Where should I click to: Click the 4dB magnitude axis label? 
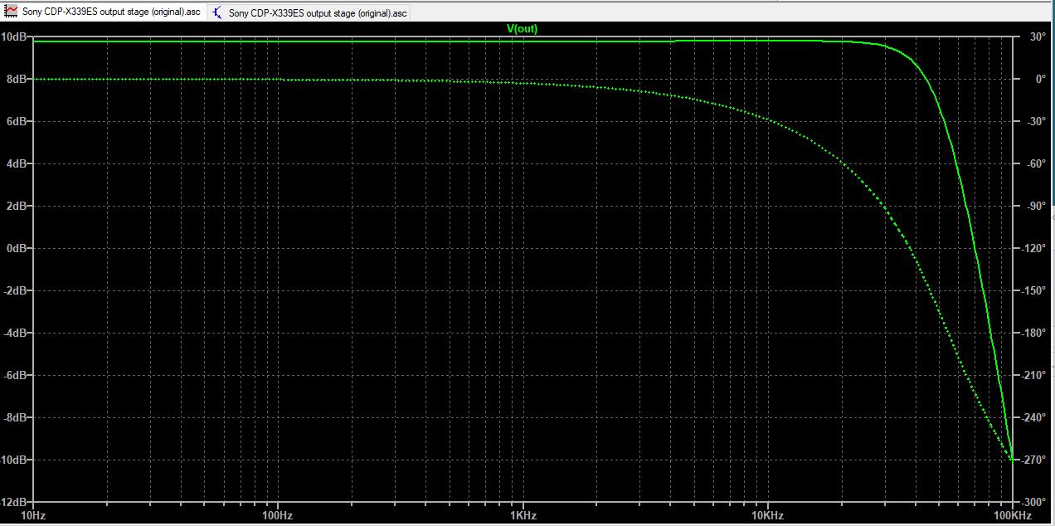pos(16,163)
